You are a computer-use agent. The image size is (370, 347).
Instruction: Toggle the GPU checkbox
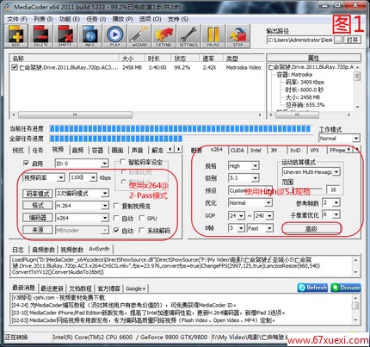coord(141,218)
